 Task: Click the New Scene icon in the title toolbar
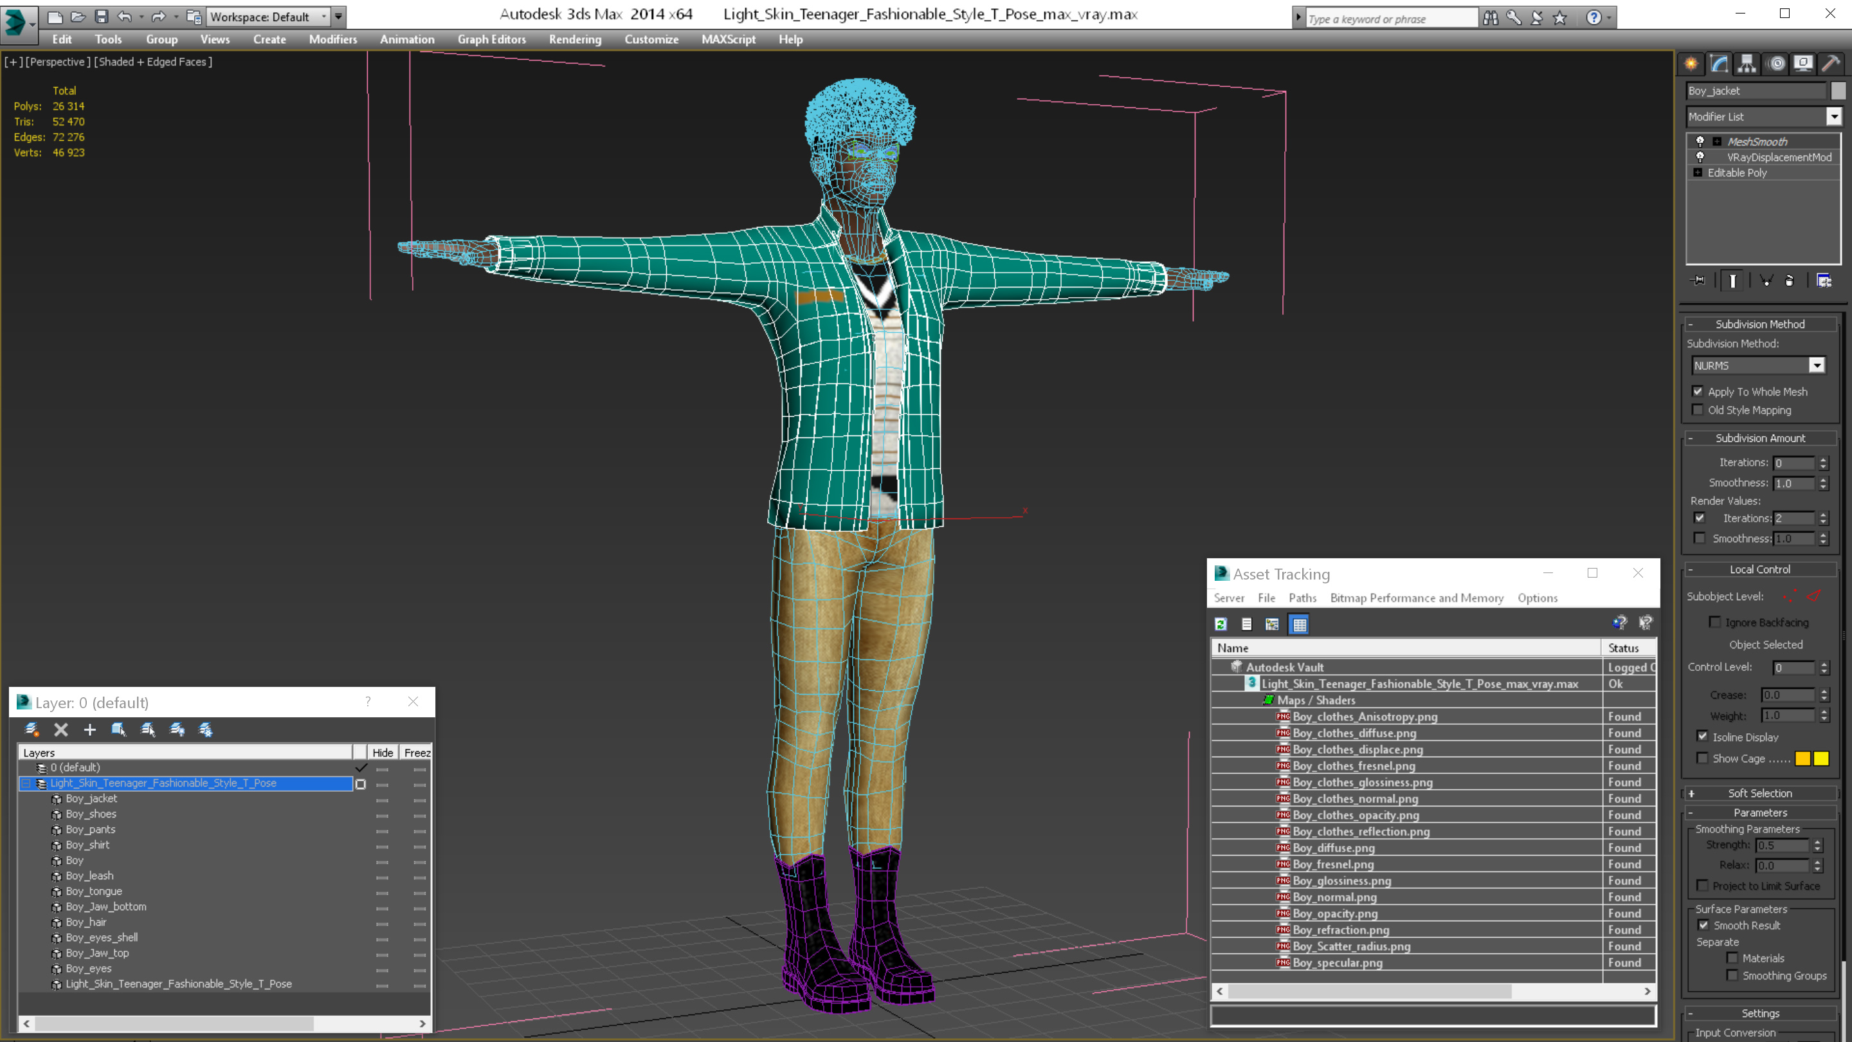click(55, 17)
